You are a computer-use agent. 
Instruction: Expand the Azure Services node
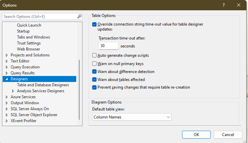pos(7,97)
